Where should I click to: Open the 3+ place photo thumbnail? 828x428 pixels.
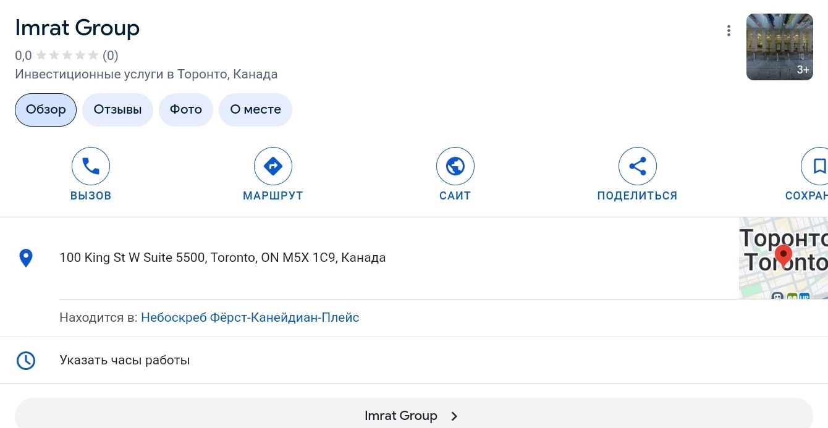click(x=780, y=47)
